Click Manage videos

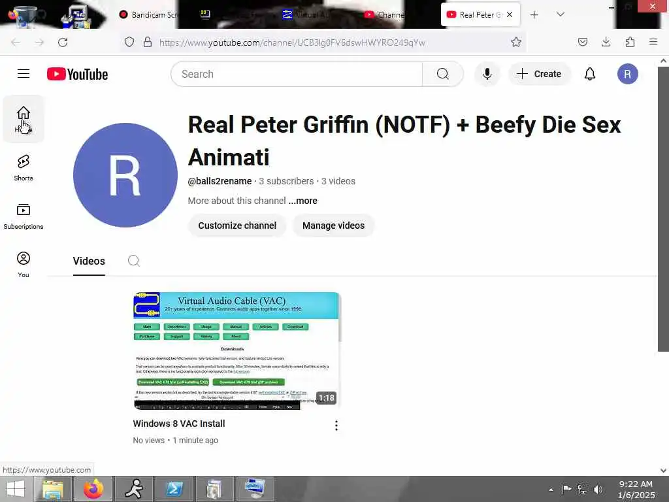[333, 226]
